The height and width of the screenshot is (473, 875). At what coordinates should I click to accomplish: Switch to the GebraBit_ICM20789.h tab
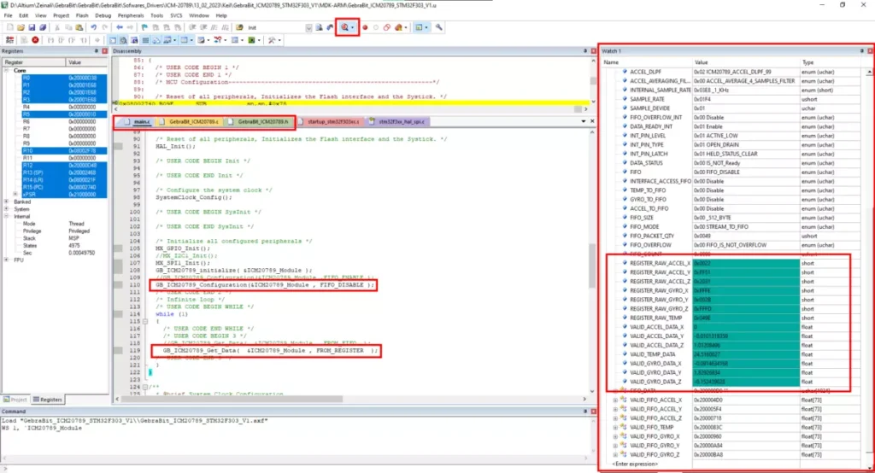tap(258, 121)
